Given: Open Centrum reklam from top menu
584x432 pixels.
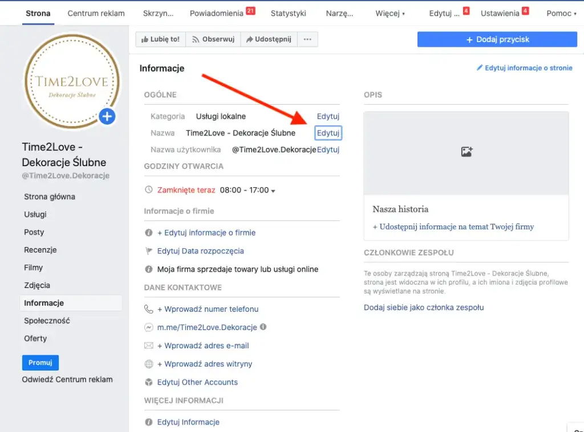Looking at the screenshot, I should point(96,13).
